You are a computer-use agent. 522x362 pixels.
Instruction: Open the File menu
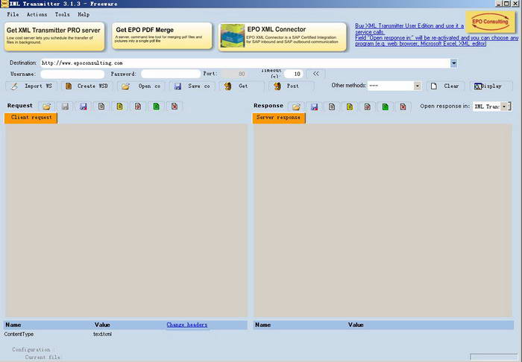coord(13,15)
